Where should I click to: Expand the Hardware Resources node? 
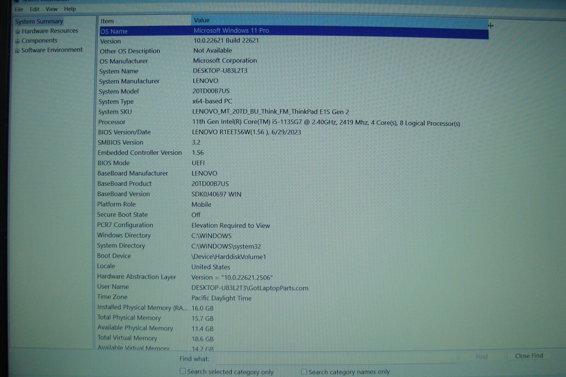18,32
